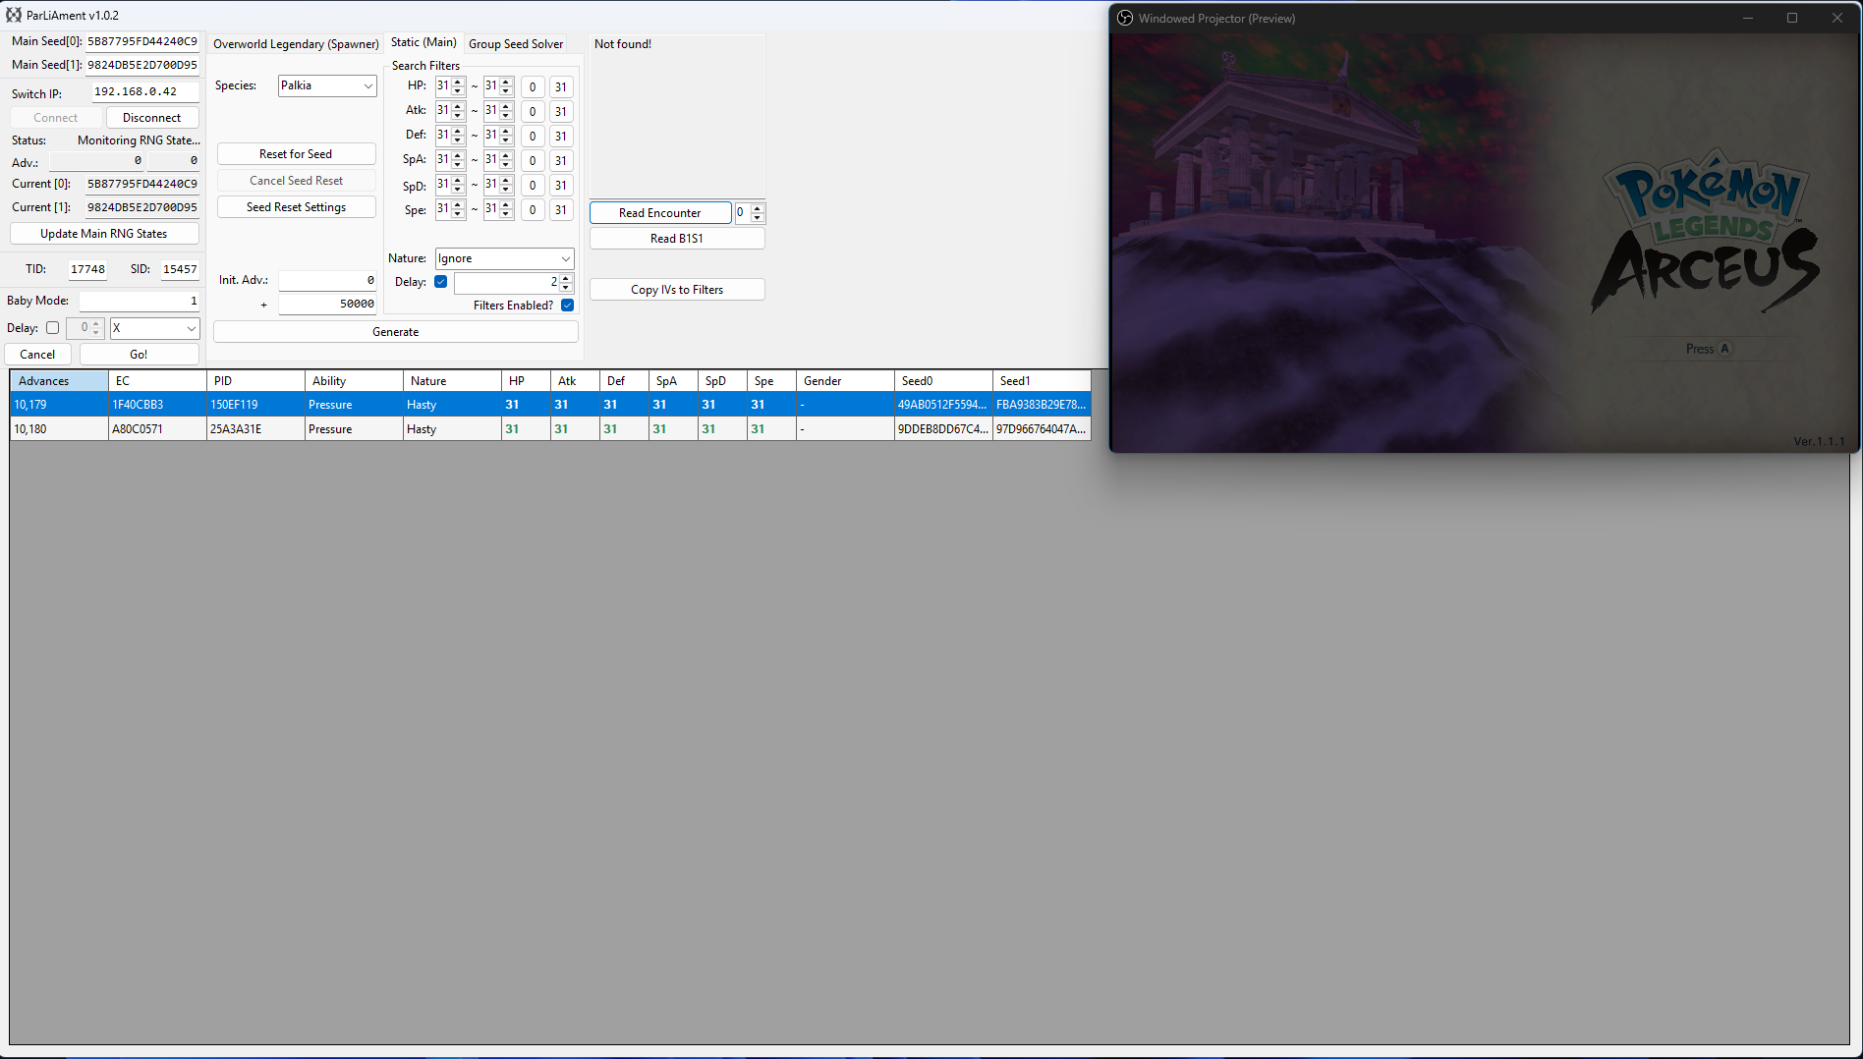1863x1059 pixels.
Task: Set SpA filter to 0 button
Action: click(x=533, y=161)
